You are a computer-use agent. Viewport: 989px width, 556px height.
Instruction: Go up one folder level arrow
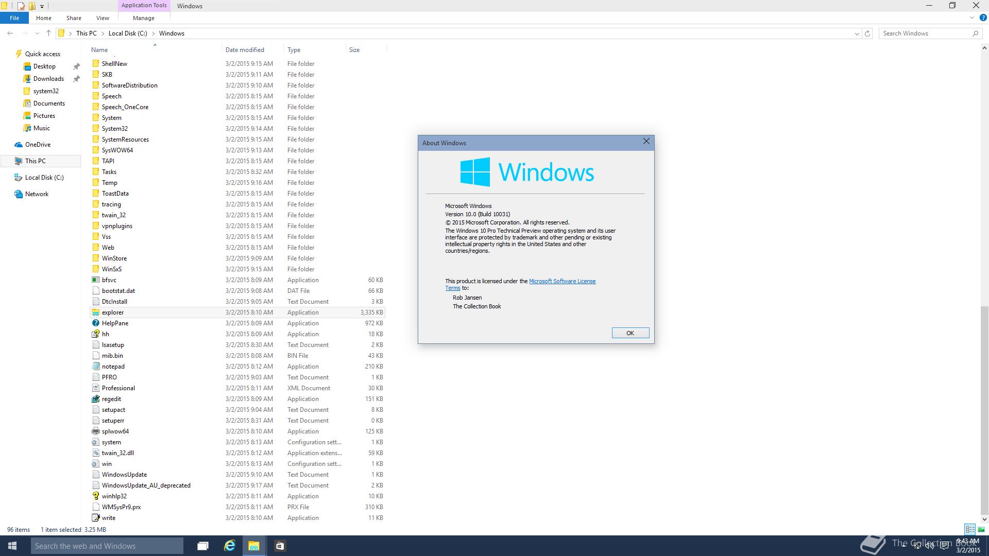pos(48,33)
